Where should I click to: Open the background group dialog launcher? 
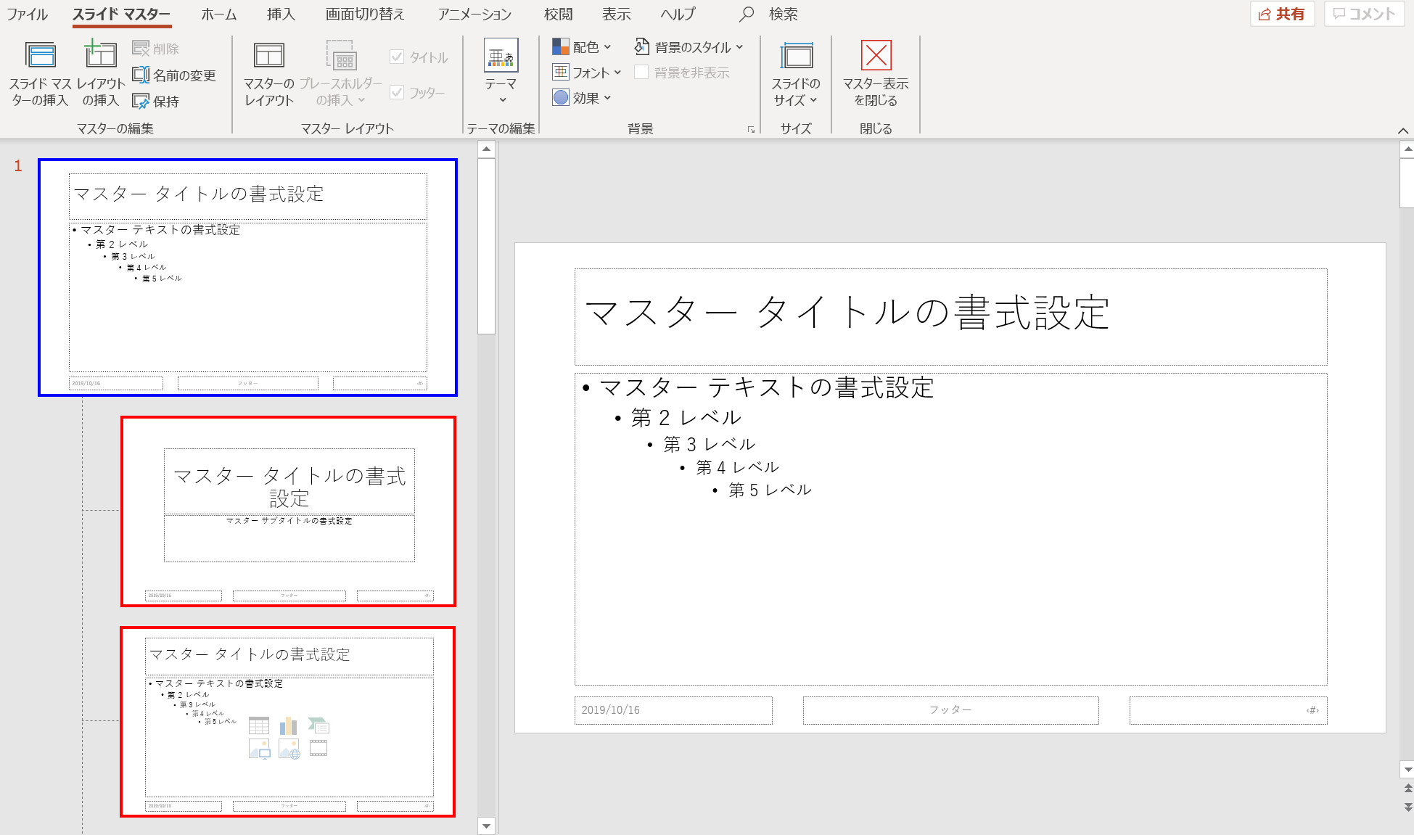point(751,130)
